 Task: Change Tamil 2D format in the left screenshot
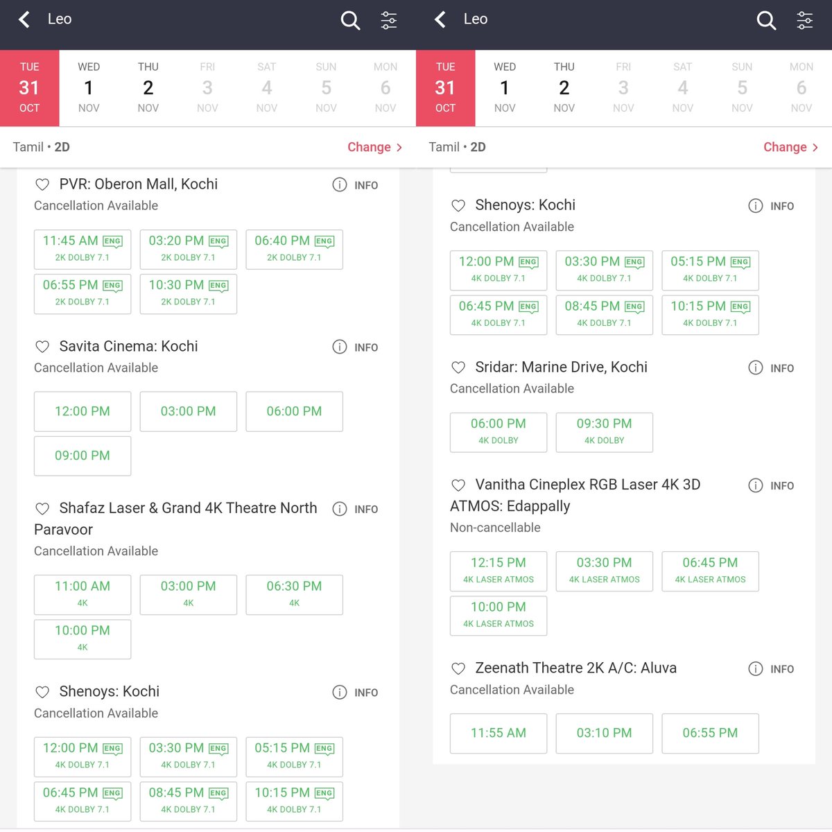point(374,147)
